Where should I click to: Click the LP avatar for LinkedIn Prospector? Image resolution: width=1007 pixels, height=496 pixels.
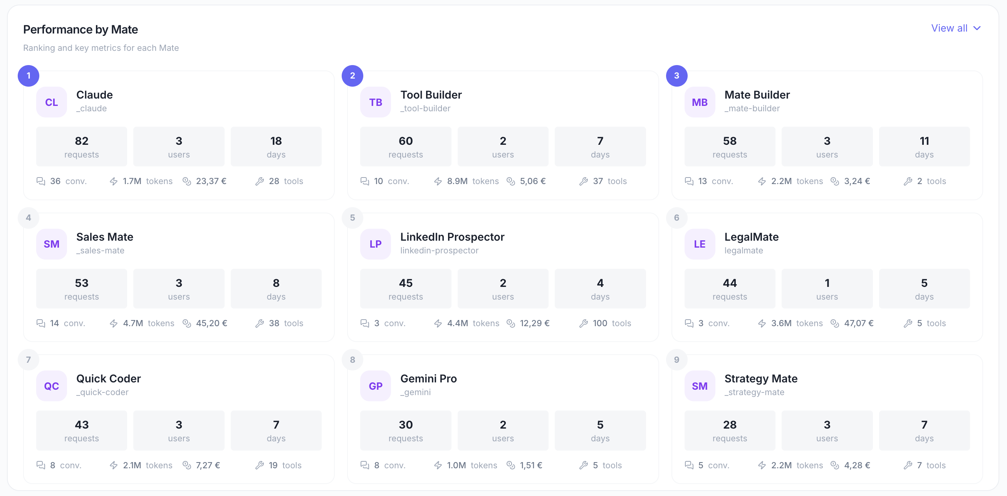point(375,244)
